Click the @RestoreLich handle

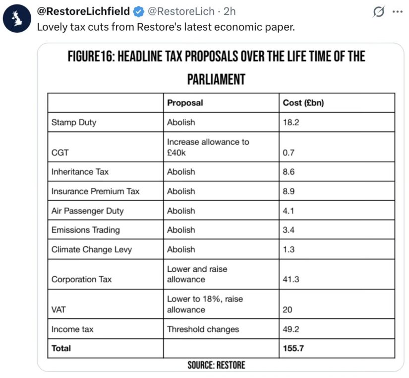coord(181,11)
